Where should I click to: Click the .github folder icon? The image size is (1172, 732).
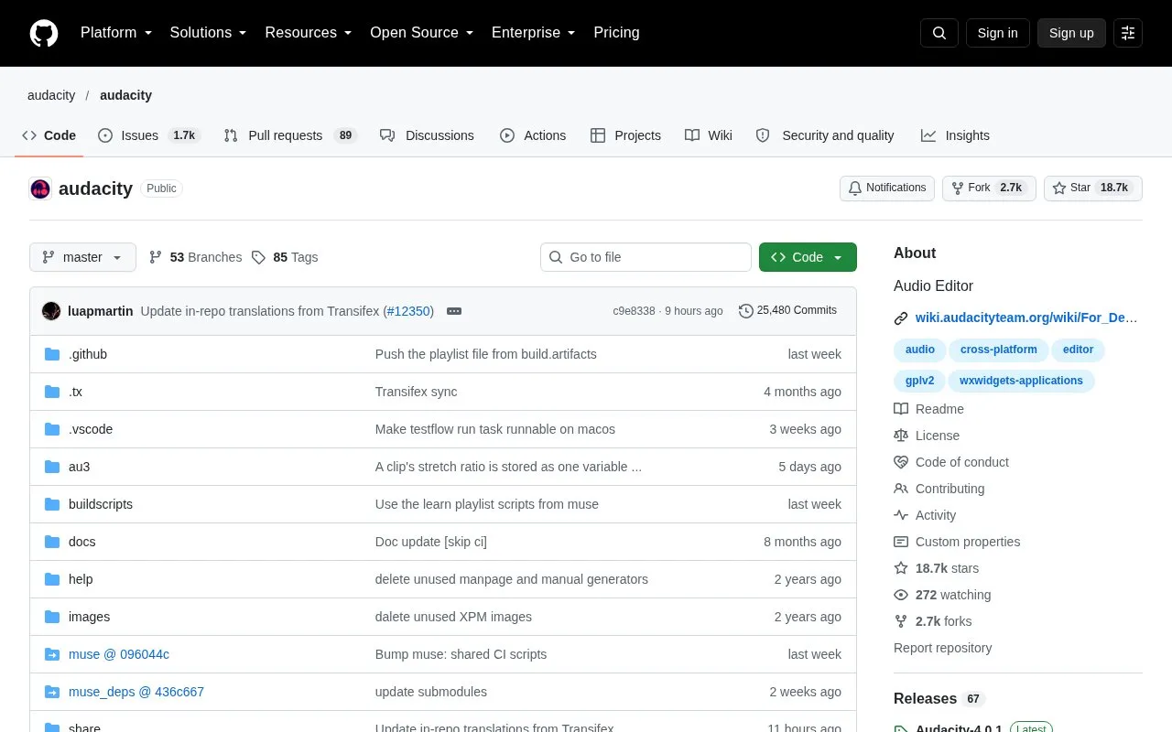52,354
